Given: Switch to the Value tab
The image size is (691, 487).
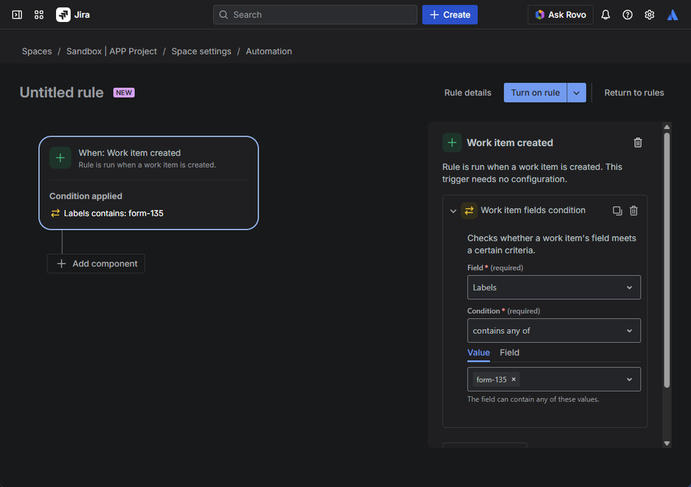Looking at the screenshot, I should point(479,352).
